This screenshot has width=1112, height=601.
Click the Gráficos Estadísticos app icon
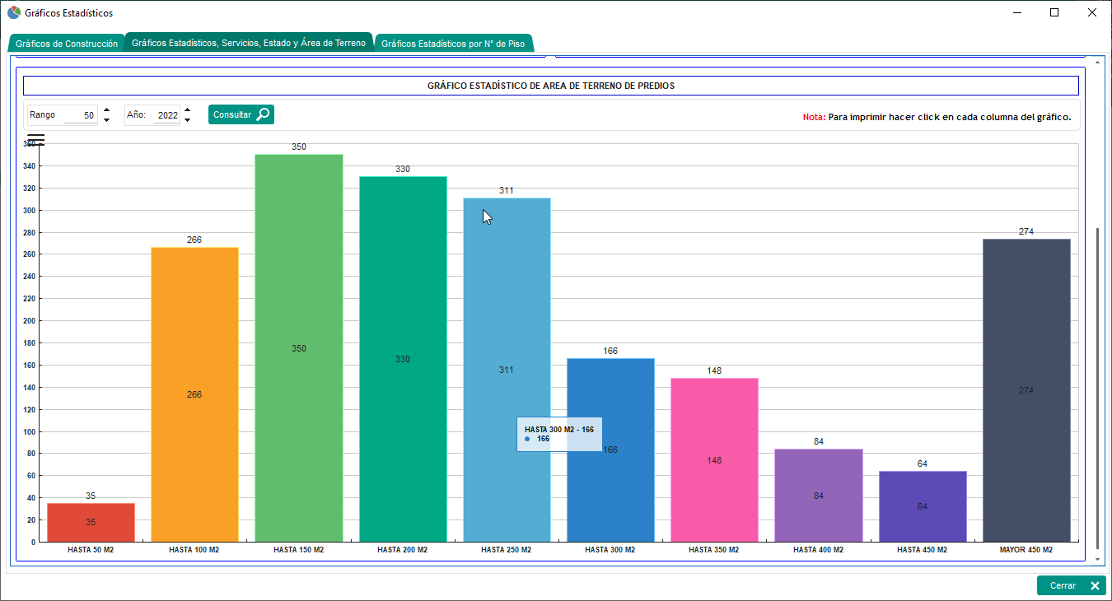(x=13, y=13)
